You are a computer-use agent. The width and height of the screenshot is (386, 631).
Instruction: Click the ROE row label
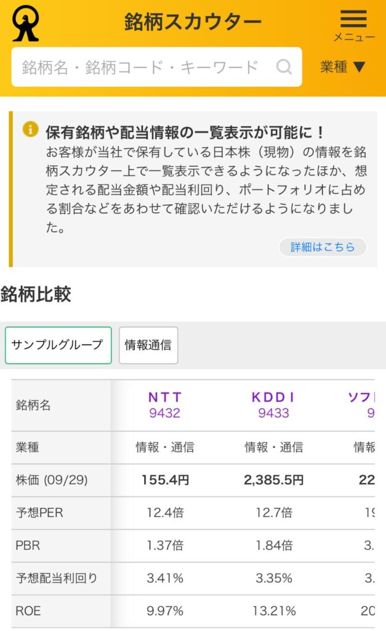point(28,611)
